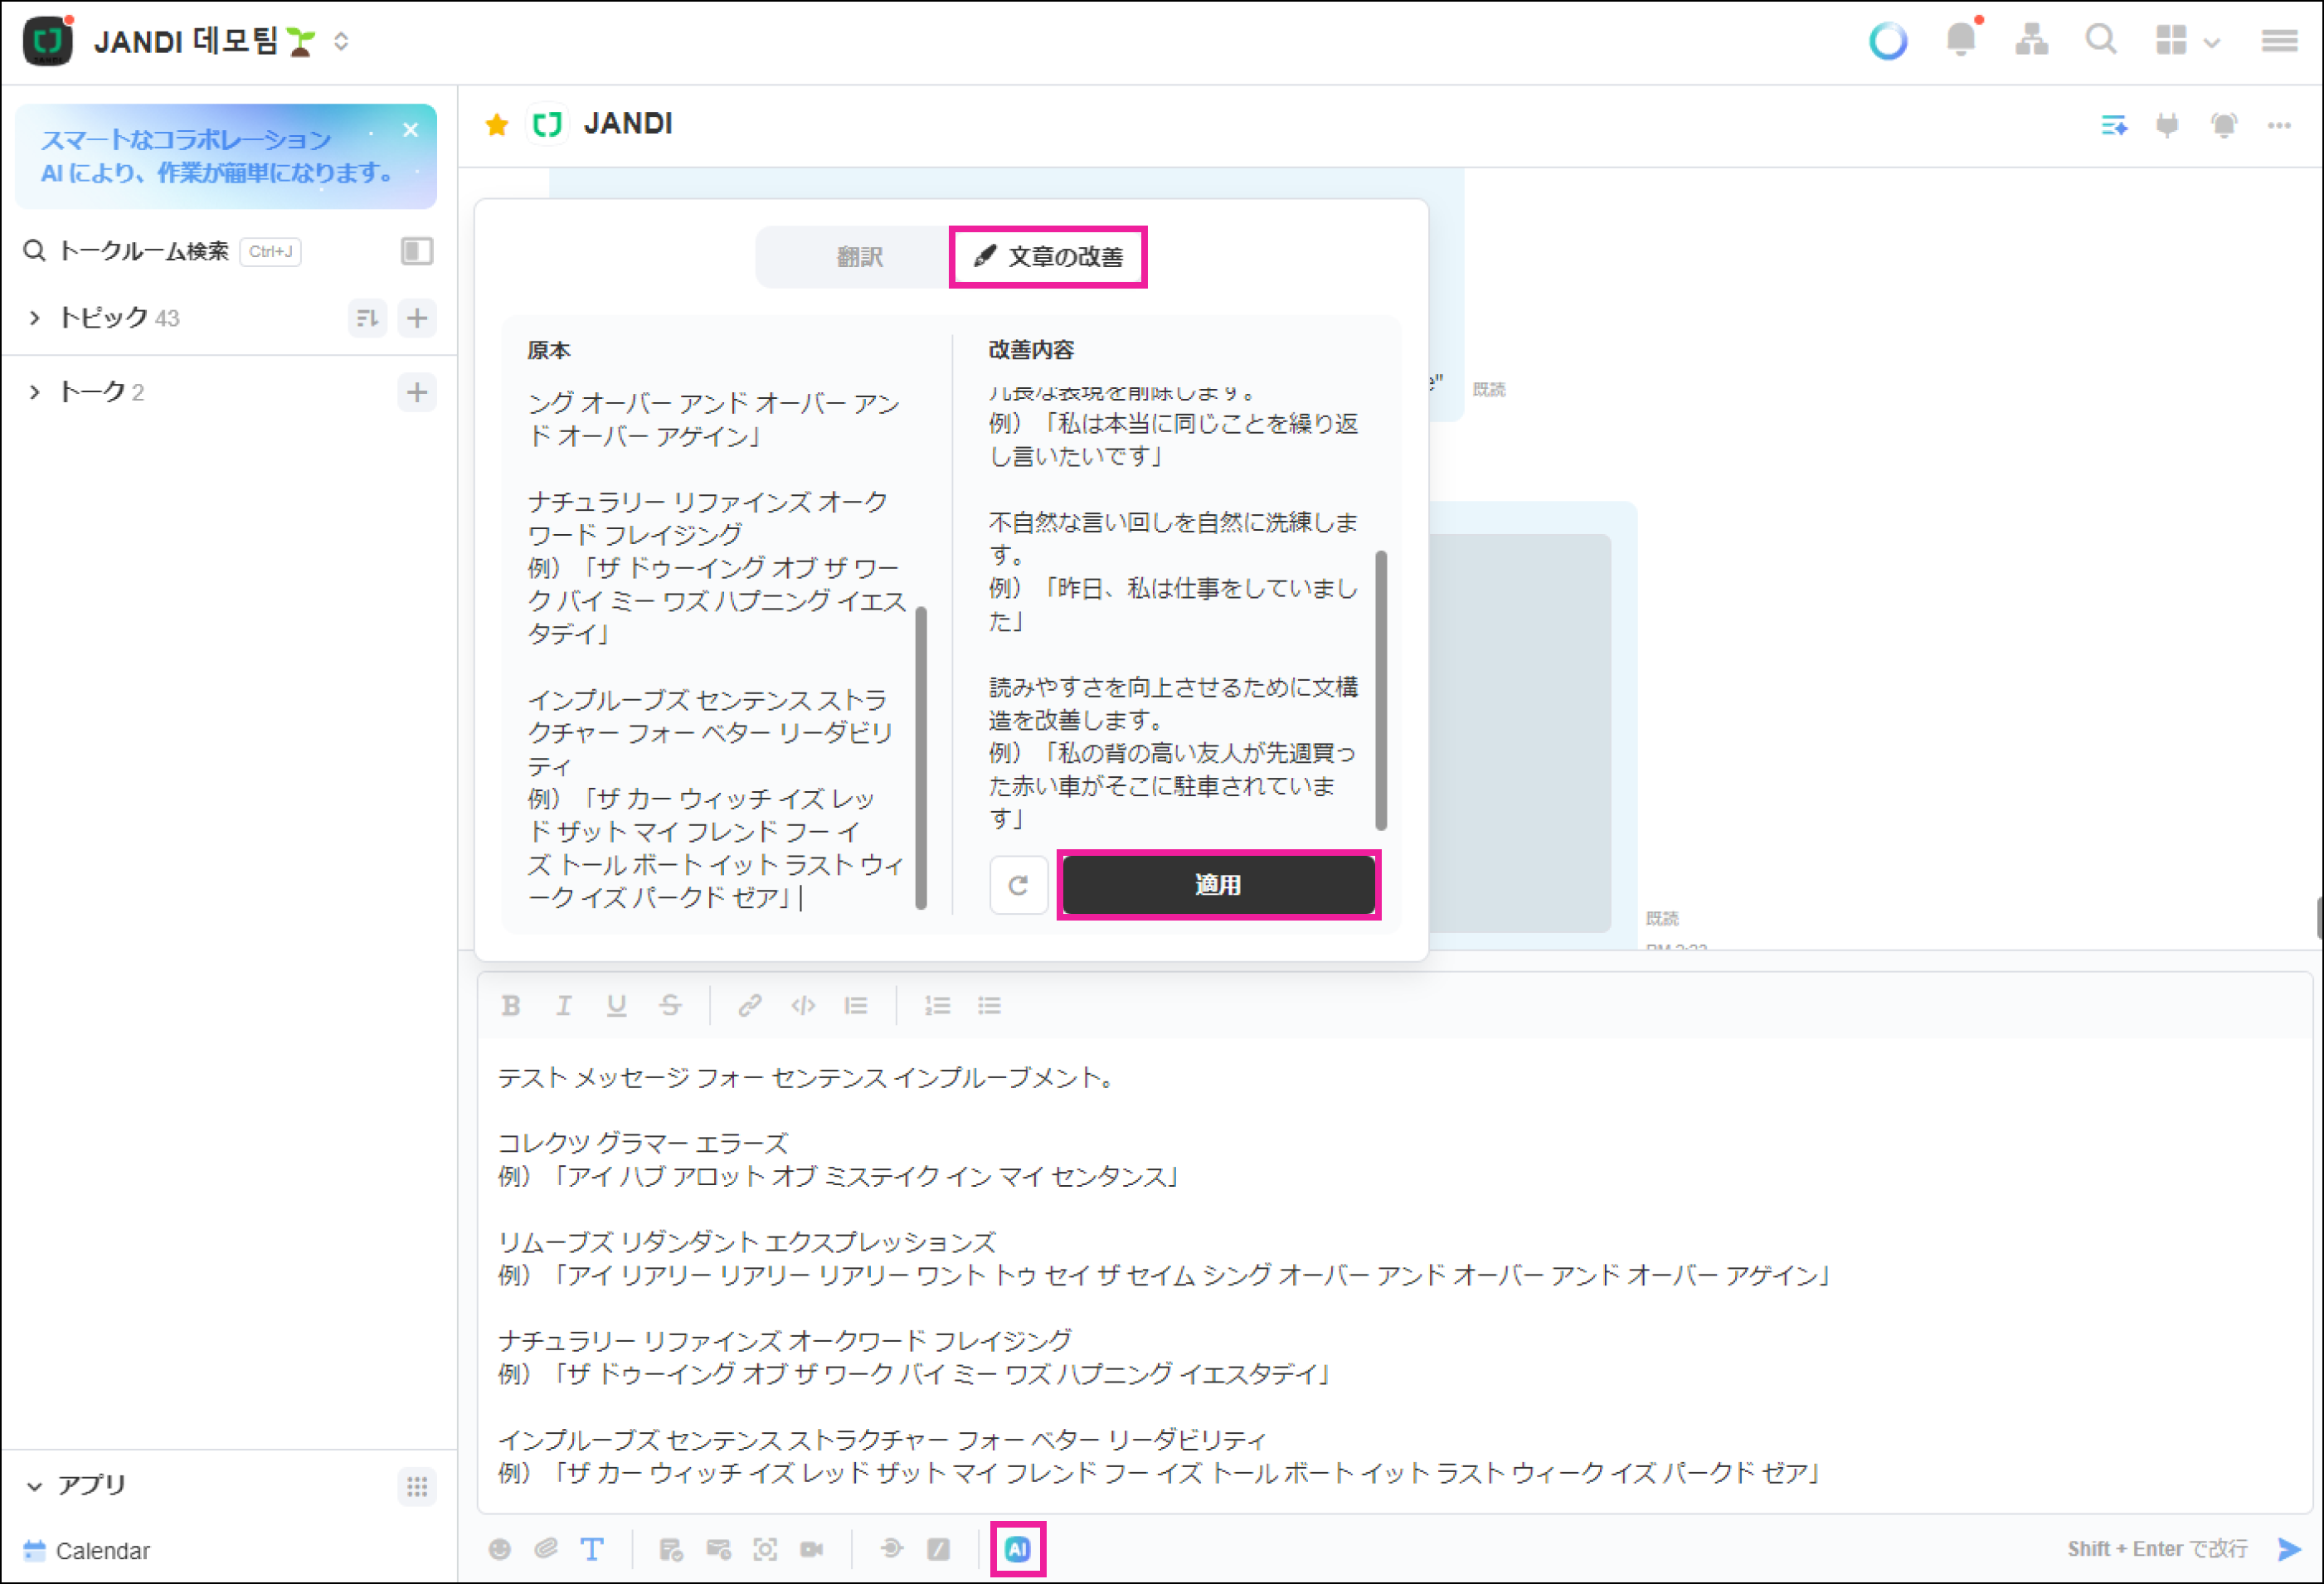Toggle bold formatting in editor toolbar
This screenshot has width=2324, height=1584.
(511, 1005)
